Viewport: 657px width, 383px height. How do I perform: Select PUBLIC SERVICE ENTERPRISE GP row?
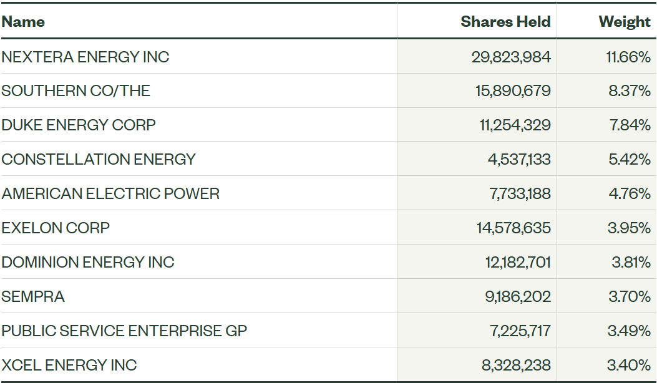pos(124,331)
